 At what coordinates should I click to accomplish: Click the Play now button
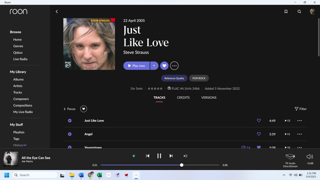pyautogui.click(x=137, y=66)
